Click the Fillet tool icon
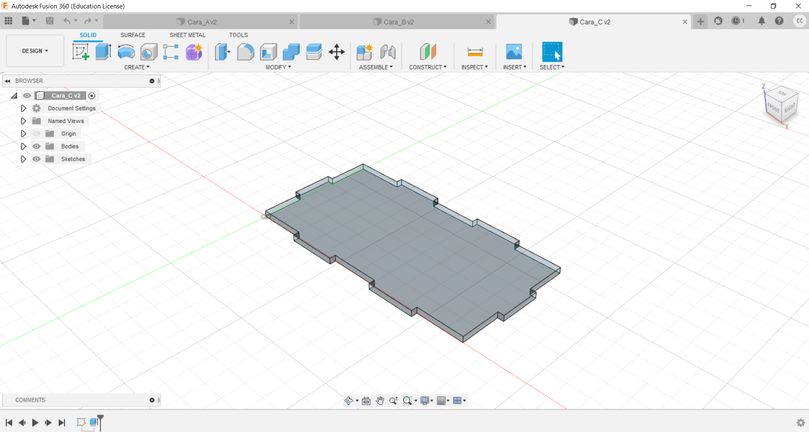This screenshot has height=432, width=809. click(x=245, y=52)
